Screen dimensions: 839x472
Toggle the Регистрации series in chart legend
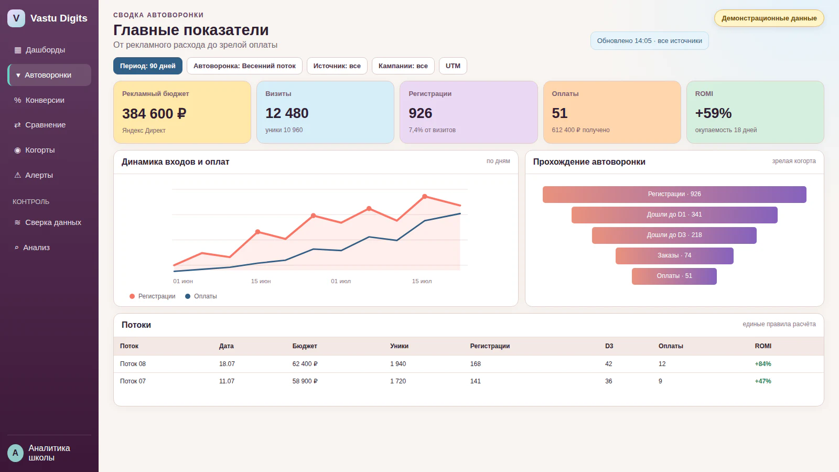click(153, 296)
